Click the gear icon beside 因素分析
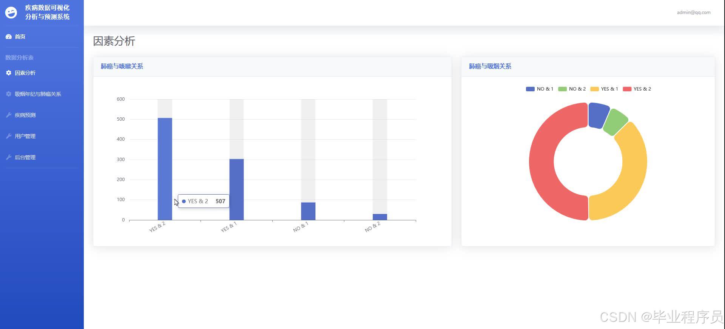725x329 pixels. [9, 73]
